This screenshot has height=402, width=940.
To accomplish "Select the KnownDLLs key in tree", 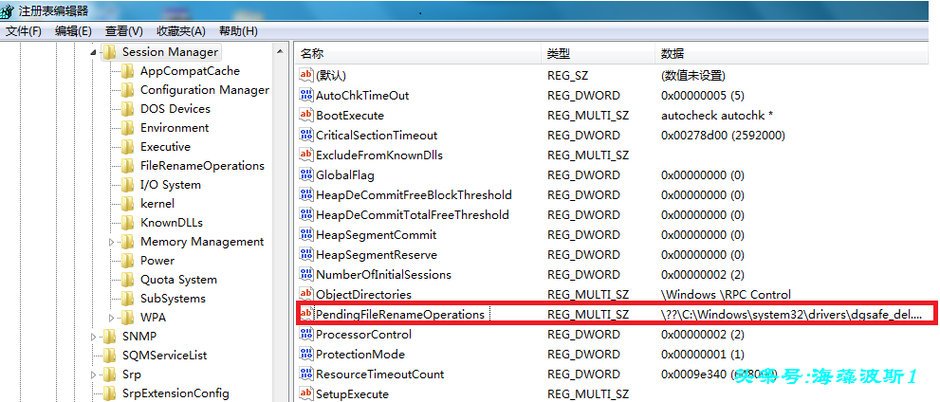I will (x=171, y=223).
